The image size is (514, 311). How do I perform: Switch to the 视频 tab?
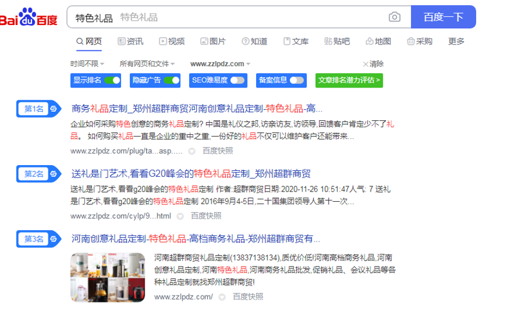coord(172,42)
